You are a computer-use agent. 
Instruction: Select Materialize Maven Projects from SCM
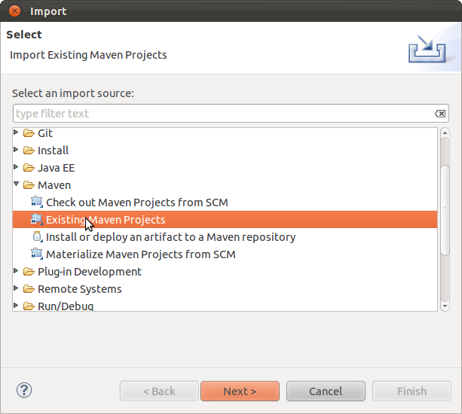(140, 254)
